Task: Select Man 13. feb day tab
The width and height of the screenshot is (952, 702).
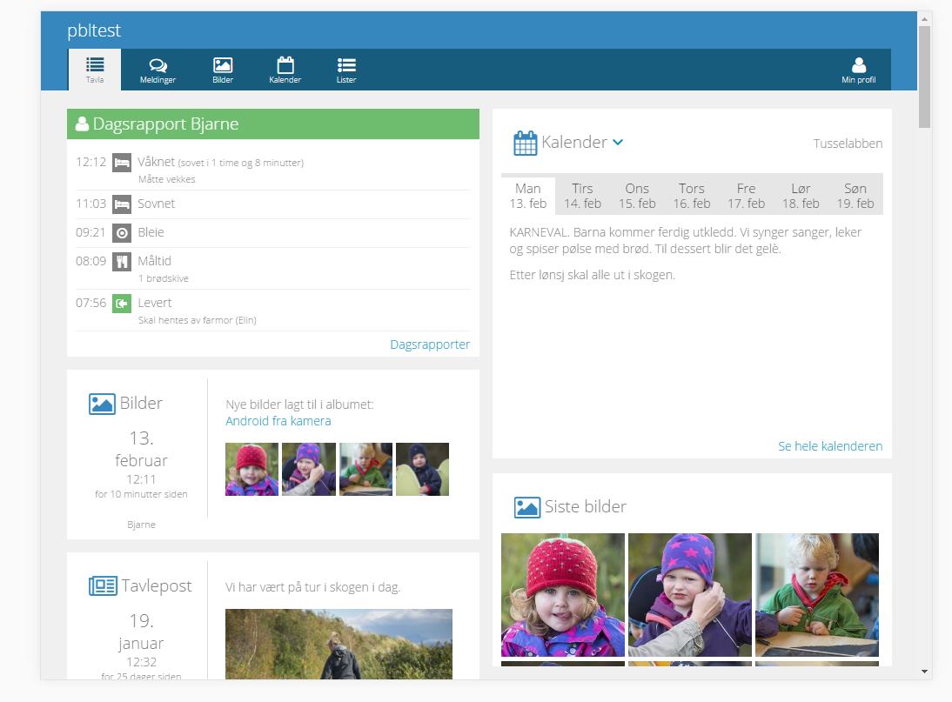Action: click(x=528, y=196)
